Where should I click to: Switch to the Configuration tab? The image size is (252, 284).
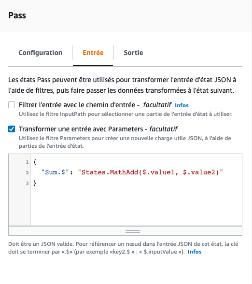click(41, 53)
